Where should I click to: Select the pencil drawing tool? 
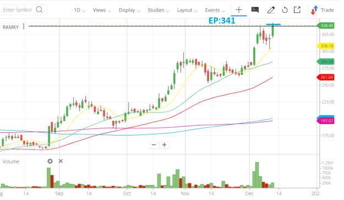coord(271,10)
